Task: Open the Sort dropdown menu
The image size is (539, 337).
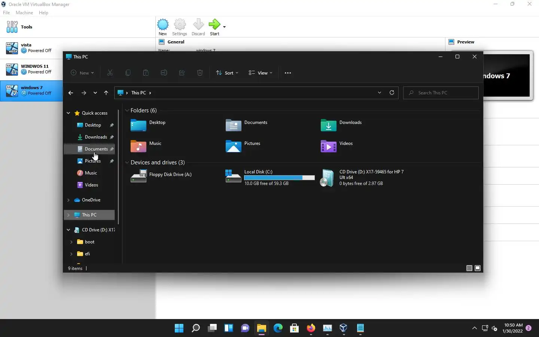Action: [227, 73]
